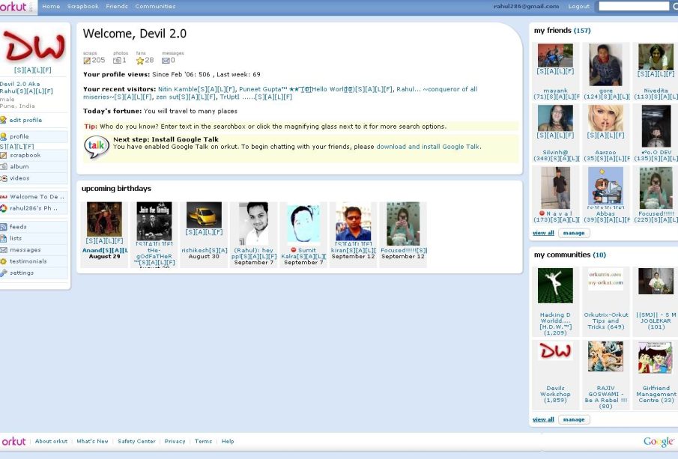
Task: Click the photos count icon
Action: pyautogui.click(x=117, y=61)
